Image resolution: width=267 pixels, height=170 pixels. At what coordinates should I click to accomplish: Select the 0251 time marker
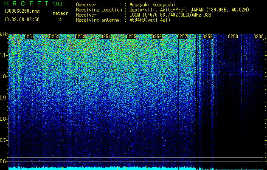(29, 37)
